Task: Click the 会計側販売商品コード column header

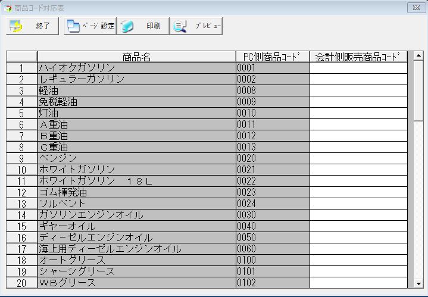Action: click(x=358, y=57)
